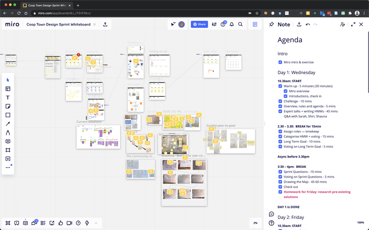
Task: Open Current solutions frame thumbnail
Action: [x=98, y=137]
